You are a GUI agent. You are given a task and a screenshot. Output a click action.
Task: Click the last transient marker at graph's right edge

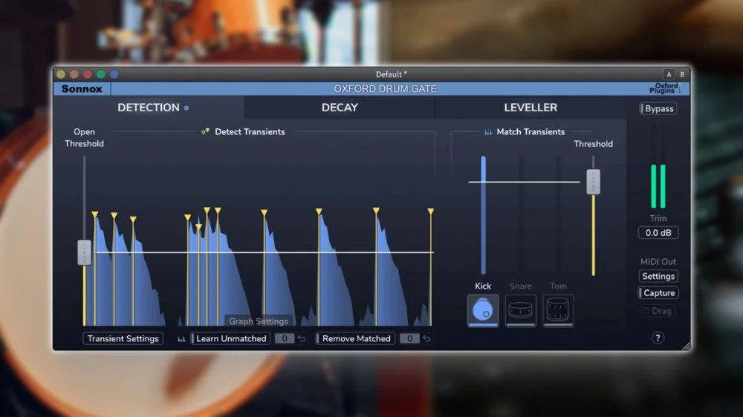click(x=430, y=211)
